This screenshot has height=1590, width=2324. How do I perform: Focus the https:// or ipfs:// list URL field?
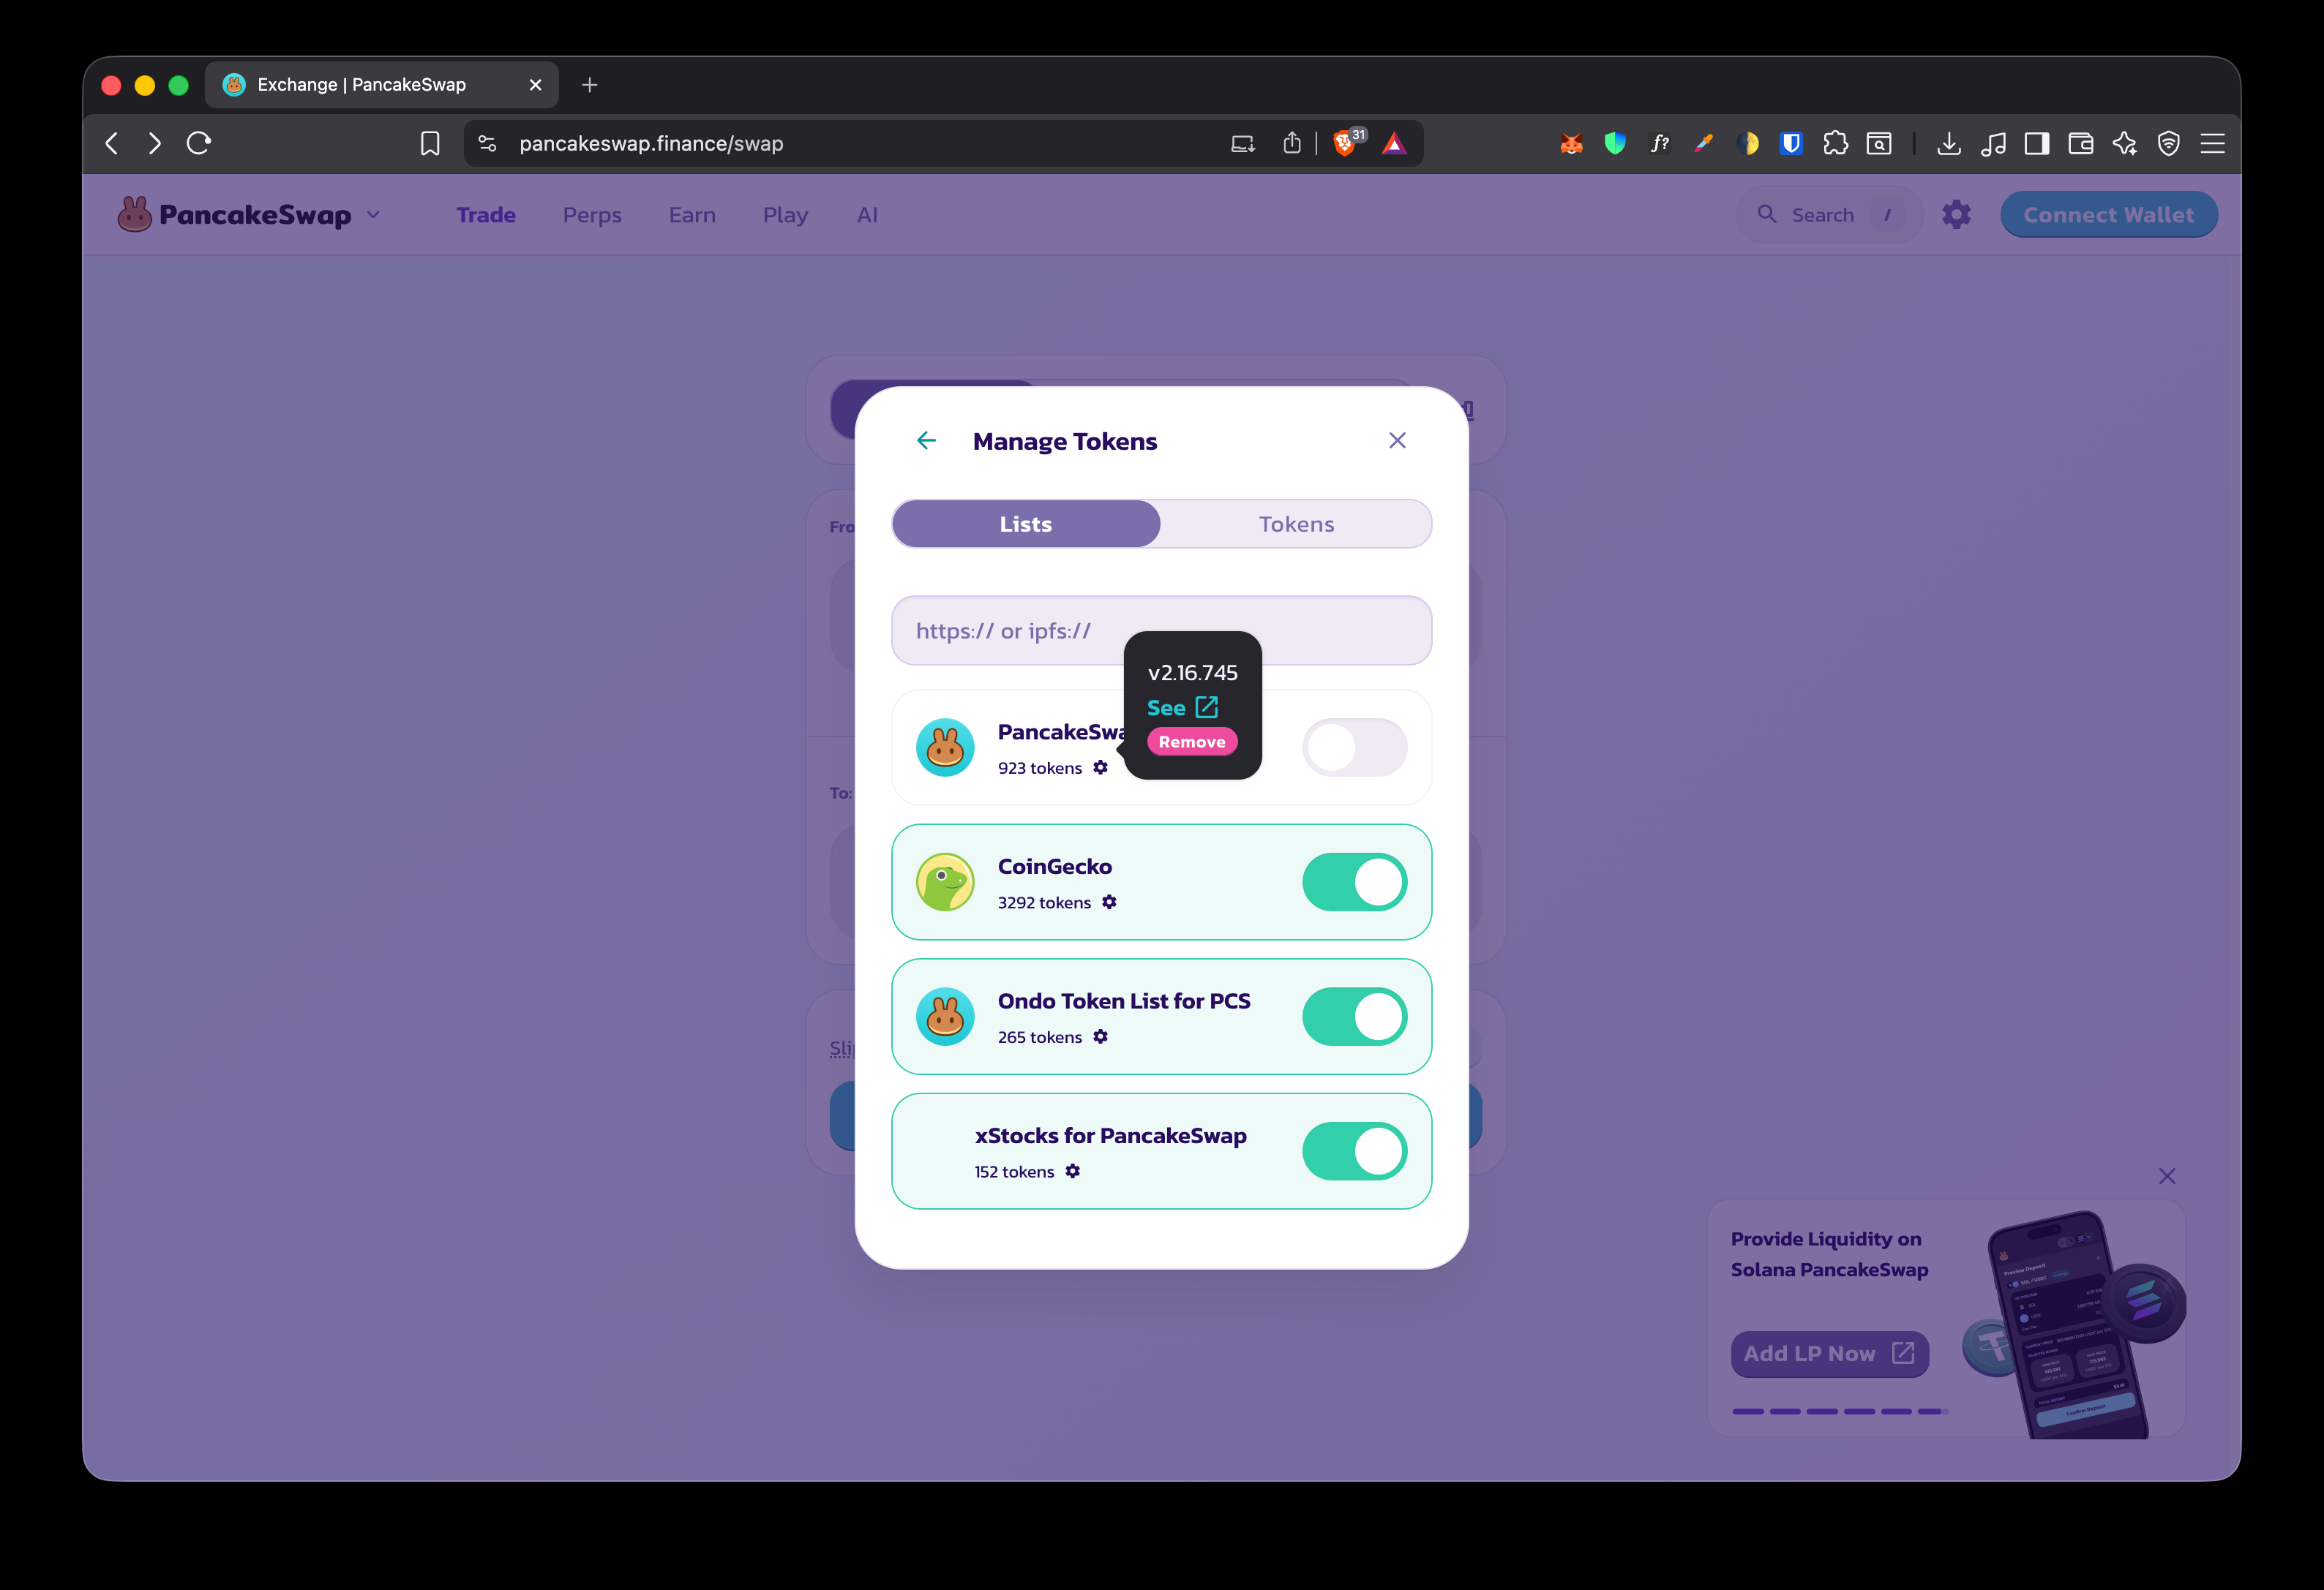1161,630
